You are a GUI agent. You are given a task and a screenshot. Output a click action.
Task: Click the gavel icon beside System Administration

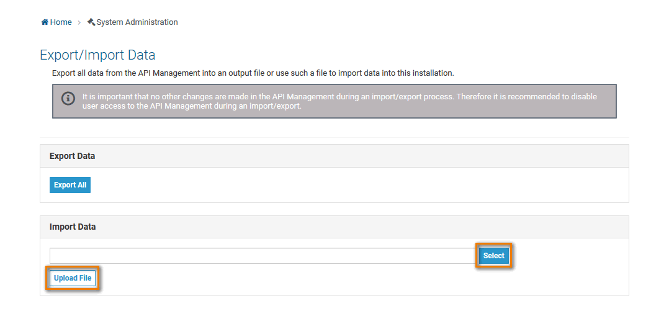point(91,22)
